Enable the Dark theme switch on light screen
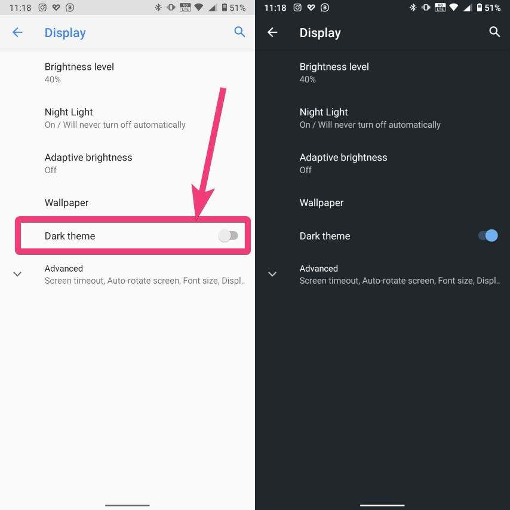The image size is (510, 510). (228, 236)
